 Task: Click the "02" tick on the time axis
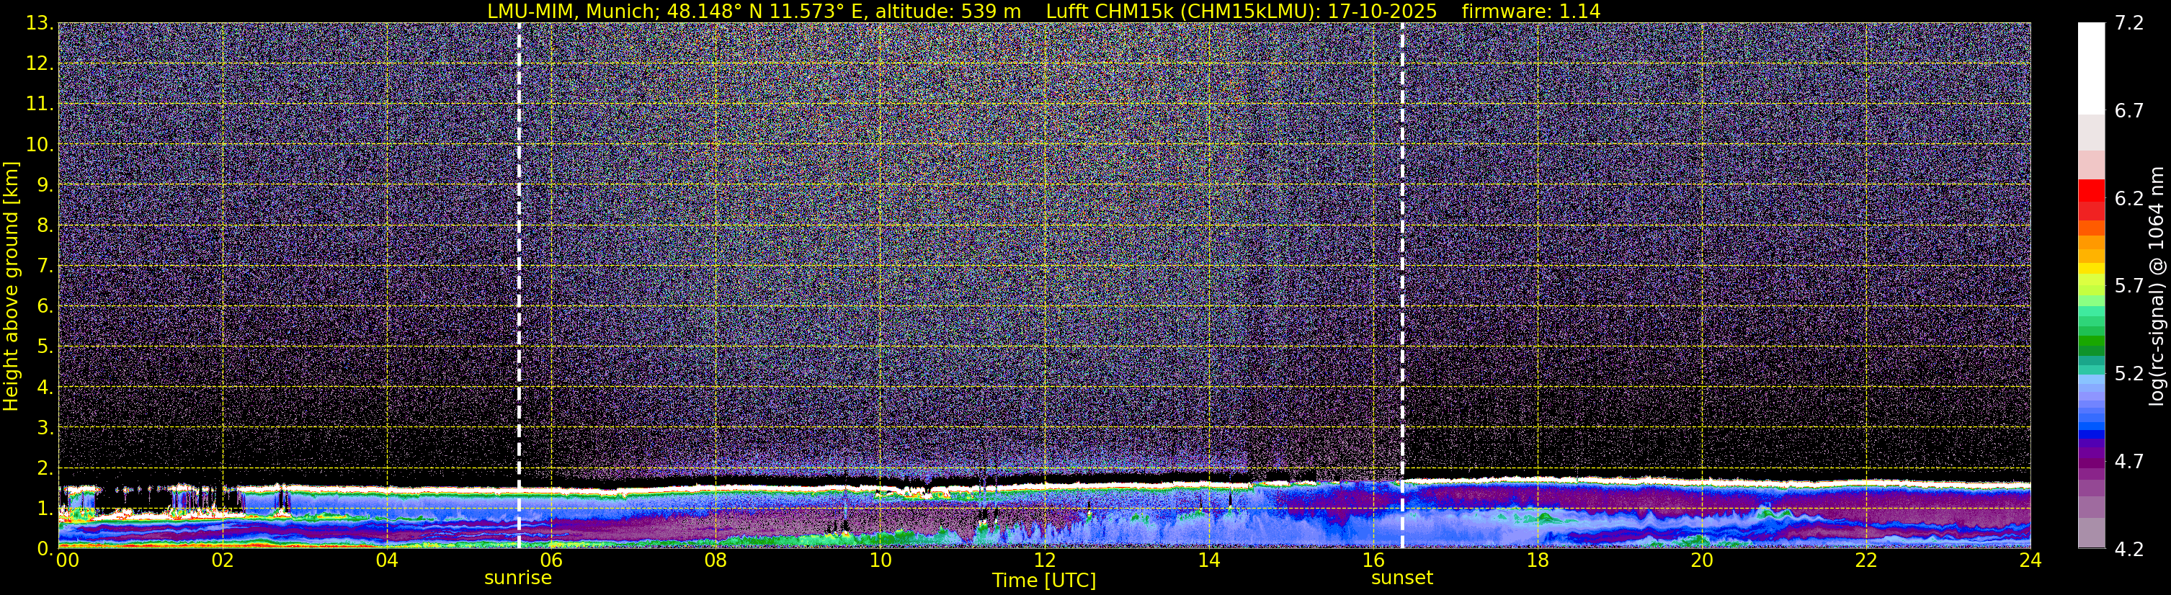pos(223,560)
